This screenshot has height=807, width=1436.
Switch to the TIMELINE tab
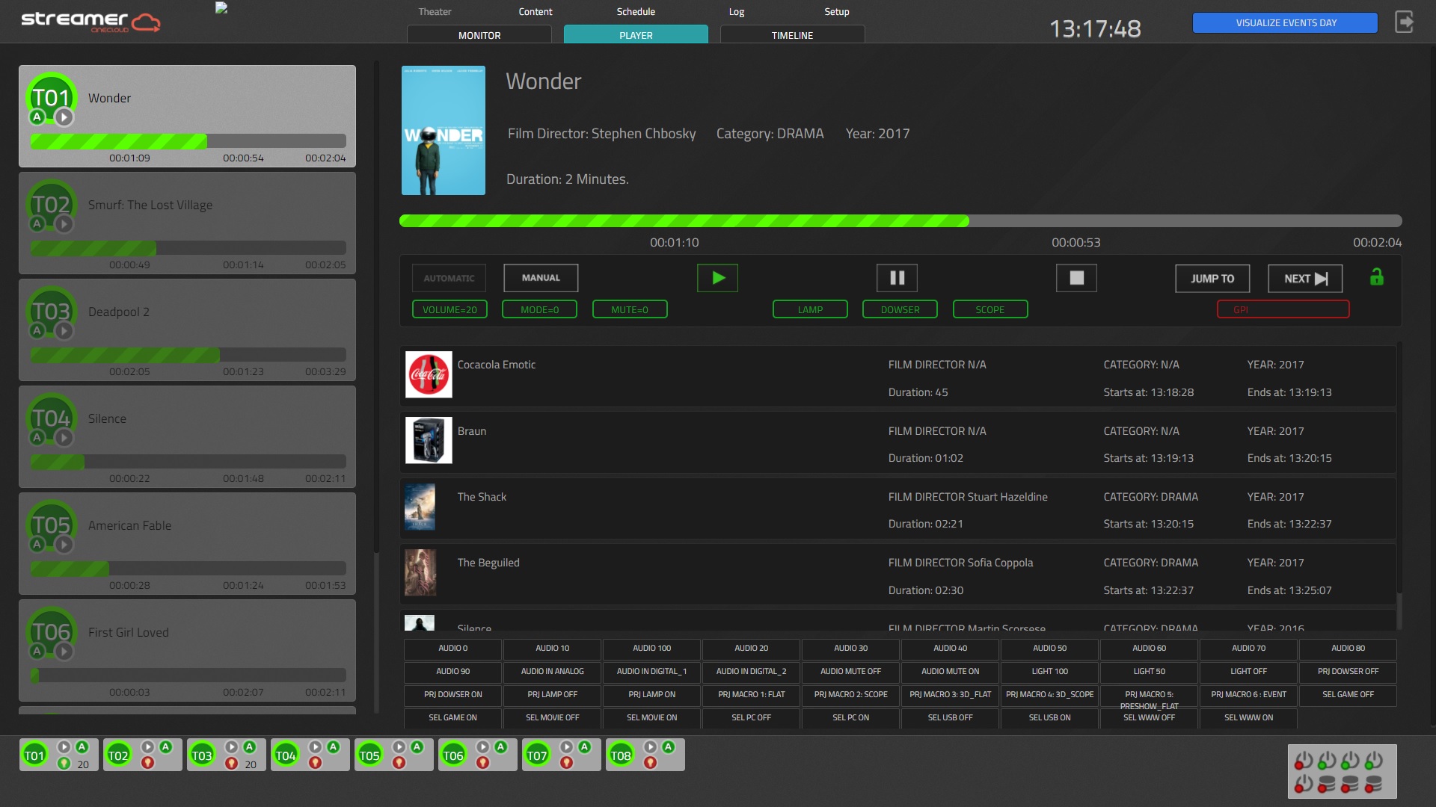click(x=791, y=34)
